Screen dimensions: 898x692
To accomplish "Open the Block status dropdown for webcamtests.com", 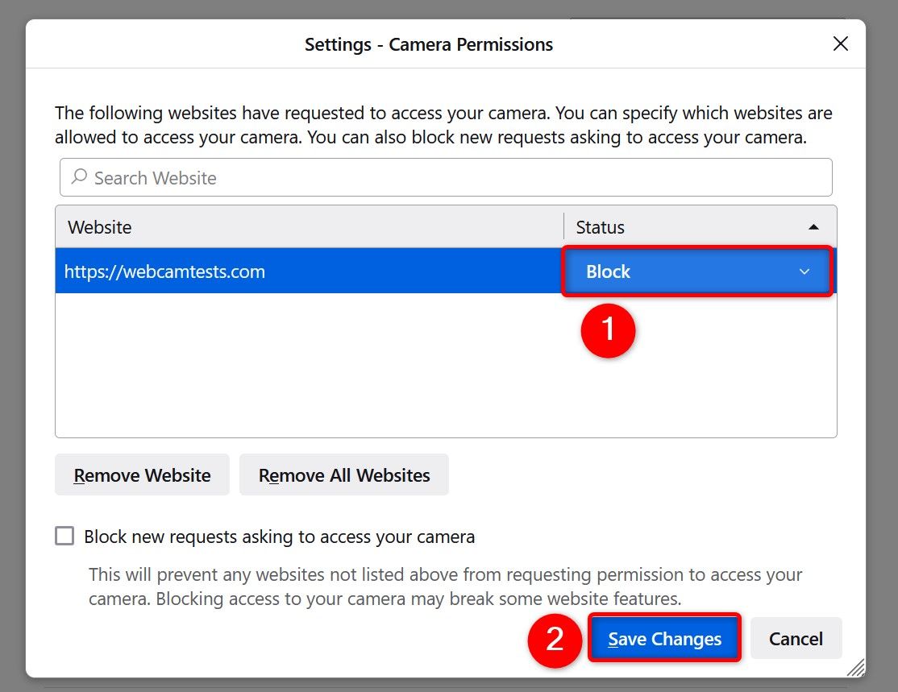I will [696, 271].
